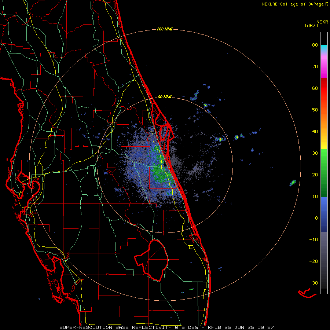Click the KMLB station identifier in the caption
This screenshot has height=330, width=330.
coord(215,327)
